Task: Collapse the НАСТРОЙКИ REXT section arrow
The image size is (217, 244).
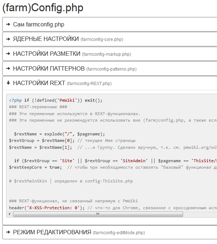Action: [x=8, y=83]
